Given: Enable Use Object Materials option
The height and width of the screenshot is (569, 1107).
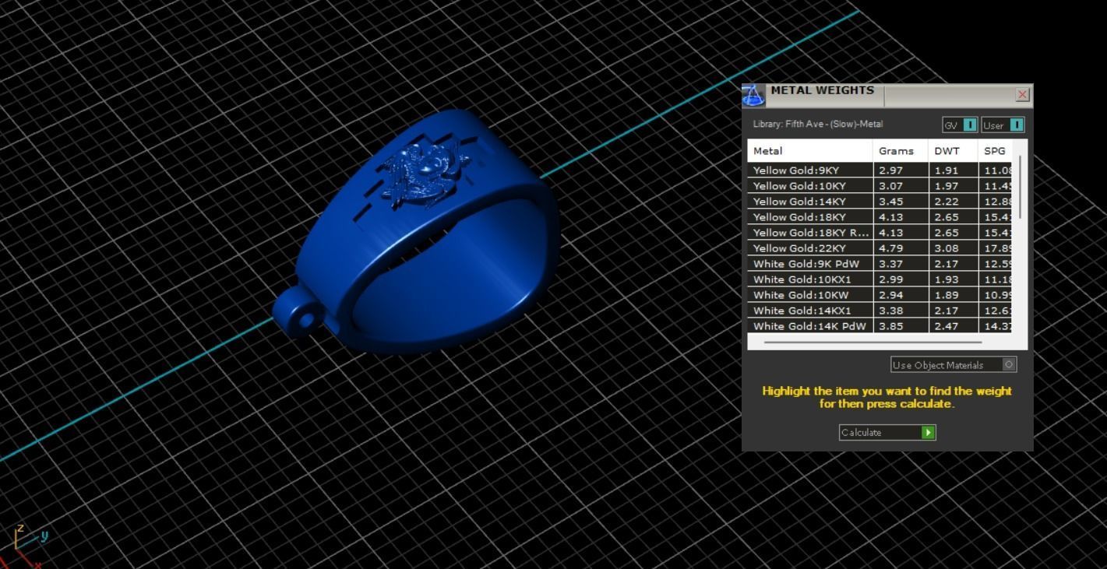Looking at the screenshot, I should pyautogui.click(x=954, y=364).
